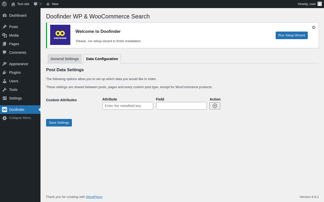Click the user avatar in top bar
This screenshot has width=324, height=202.
coord(320,4)
